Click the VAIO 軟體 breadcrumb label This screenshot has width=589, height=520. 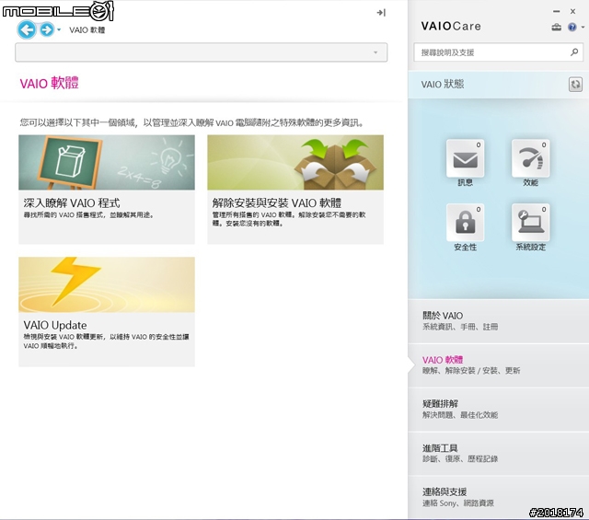click(87, 30)
